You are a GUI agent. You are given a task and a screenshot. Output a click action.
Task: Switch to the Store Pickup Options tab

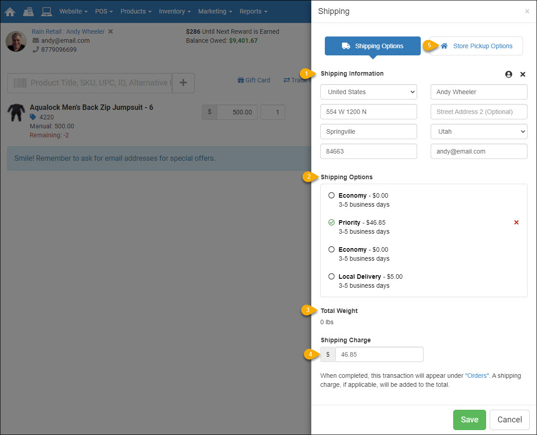[x=476, y=46]
